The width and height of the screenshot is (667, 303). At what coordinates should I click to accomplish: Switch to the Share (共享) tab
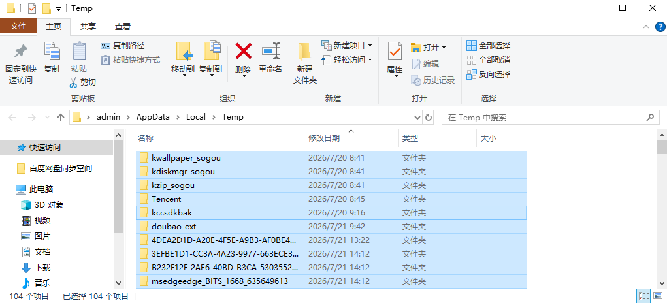coord(88,26)
